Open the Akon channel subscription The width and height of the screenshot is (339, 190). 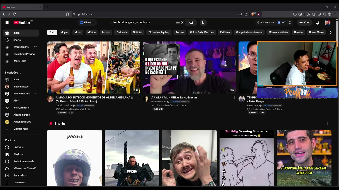(21, 101)
